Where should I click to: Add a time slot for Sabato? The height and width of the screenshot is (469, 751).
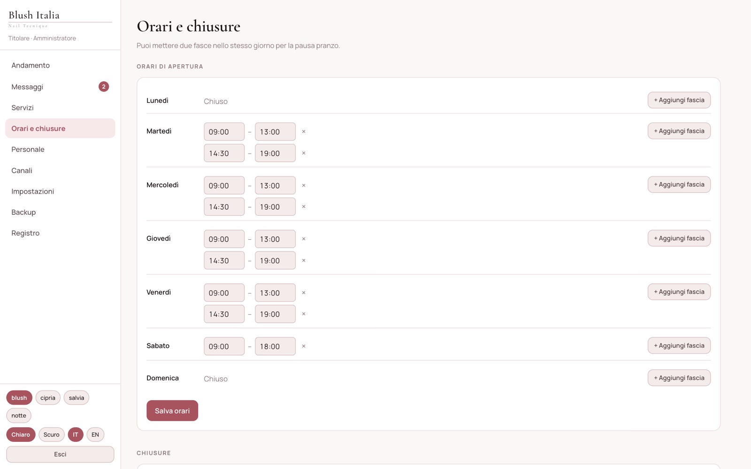click(x=679, y=346)
